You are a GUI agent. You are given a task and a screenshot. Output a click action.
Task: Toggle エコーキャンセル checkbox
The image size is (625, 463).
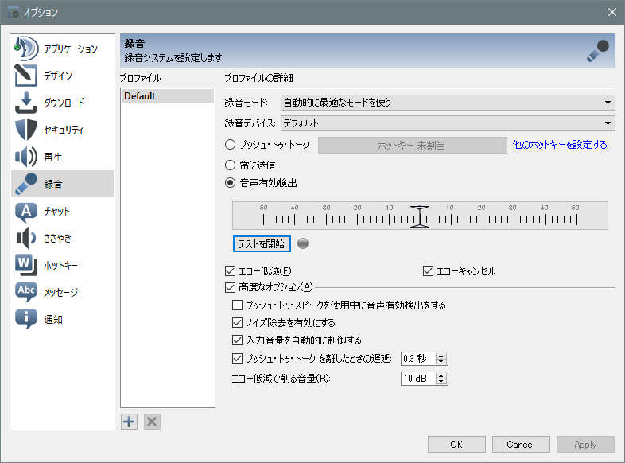pyautogui.click(x=428, y=271)
